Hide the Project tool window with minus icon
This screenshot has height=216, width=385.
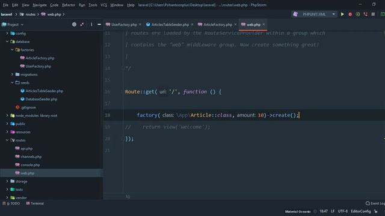99,25
